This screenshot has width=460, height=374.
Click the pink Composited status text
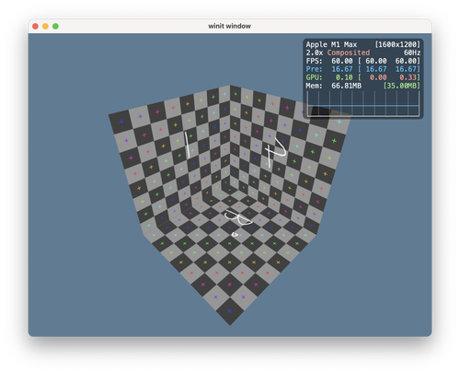coord(349,53)
